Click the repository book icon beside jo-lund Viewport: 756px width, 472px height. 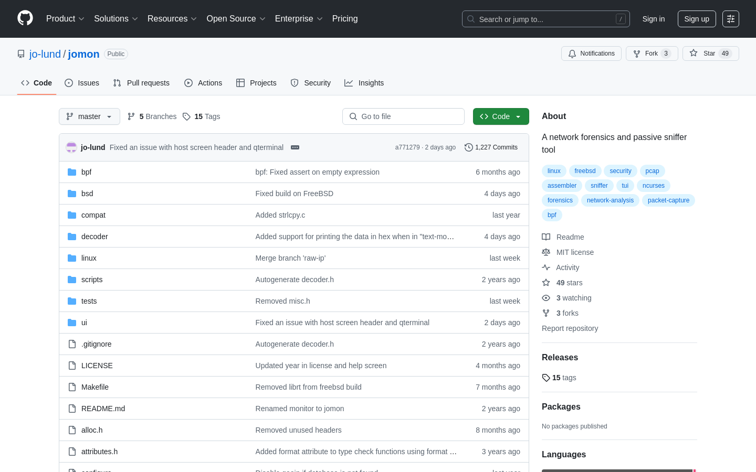pos(21,54)
